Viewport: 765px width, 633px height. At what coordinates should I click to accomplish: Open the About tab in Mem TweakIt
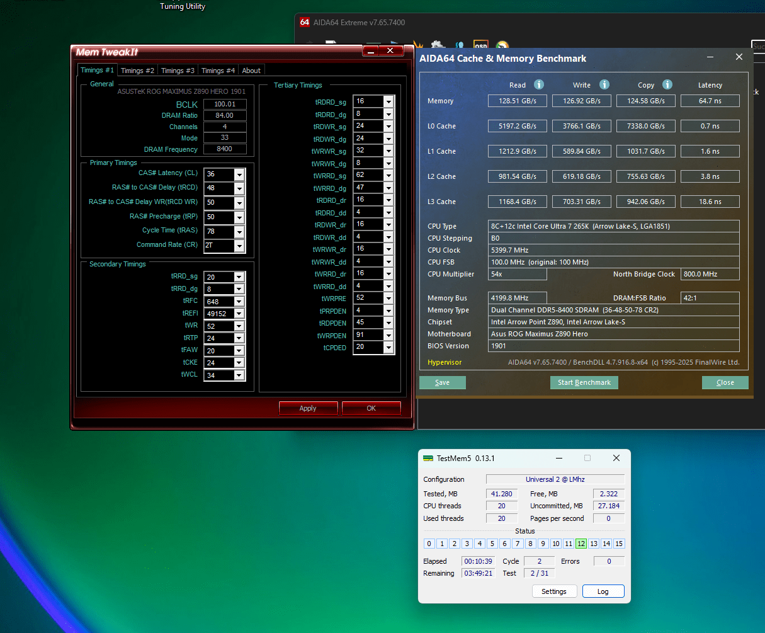pos(251,71)
